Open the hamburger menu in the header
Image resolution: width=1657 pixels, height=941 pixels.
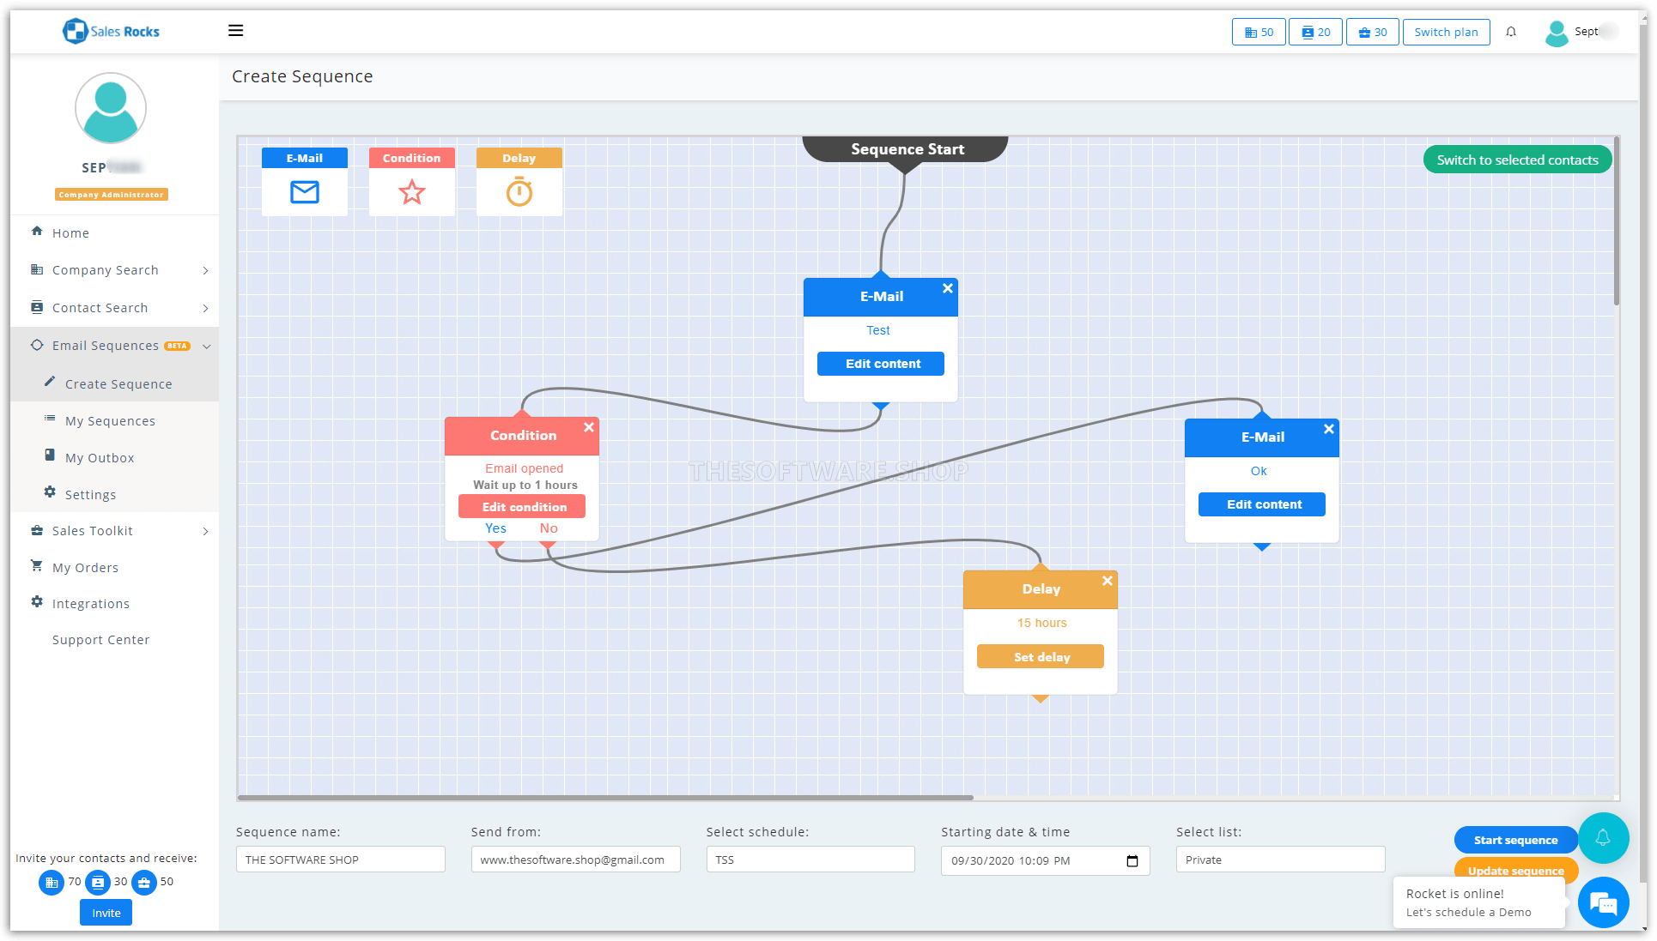click(235, 31)
